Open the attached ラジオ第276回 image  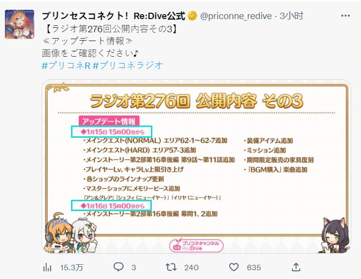point(196,167)
